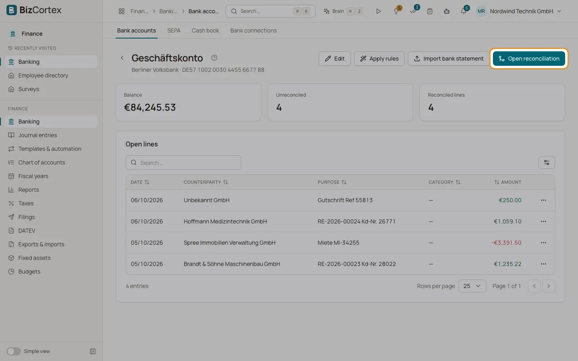Switch to the Cash book tab
The height and width of the screenshot is (361, 578).
coord(206,30)
